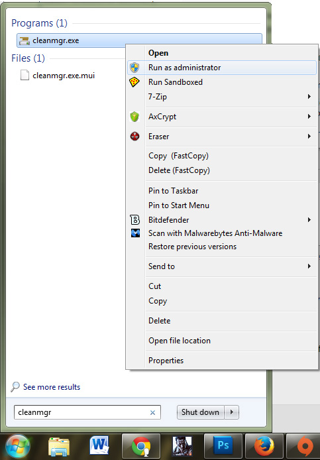Choose Restore previous versions
320x460 pixels.
click(x=222, y=247)
